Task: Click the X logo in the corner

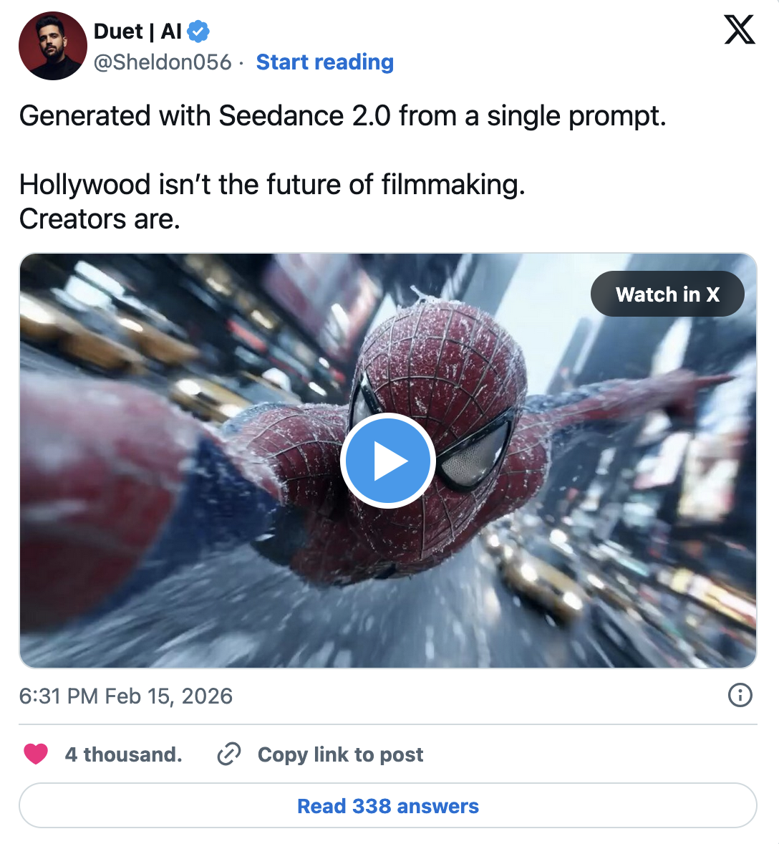Action: [739, 32]
